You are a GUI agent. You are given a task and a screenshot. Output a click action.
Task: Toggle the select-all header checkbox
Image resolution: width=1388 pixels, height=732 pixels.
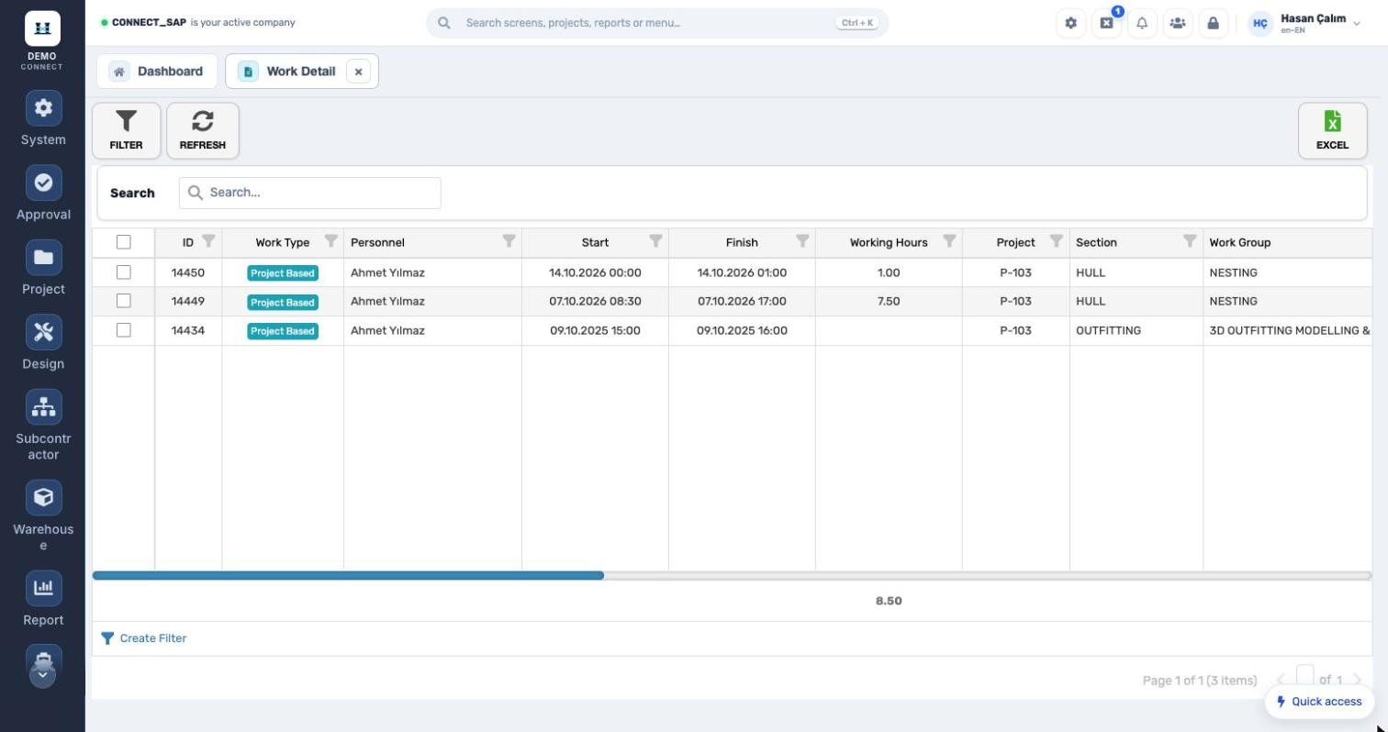[124, 242]
